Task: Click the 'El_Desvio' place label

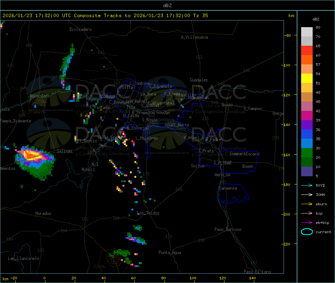Action: tap(87, 141)
